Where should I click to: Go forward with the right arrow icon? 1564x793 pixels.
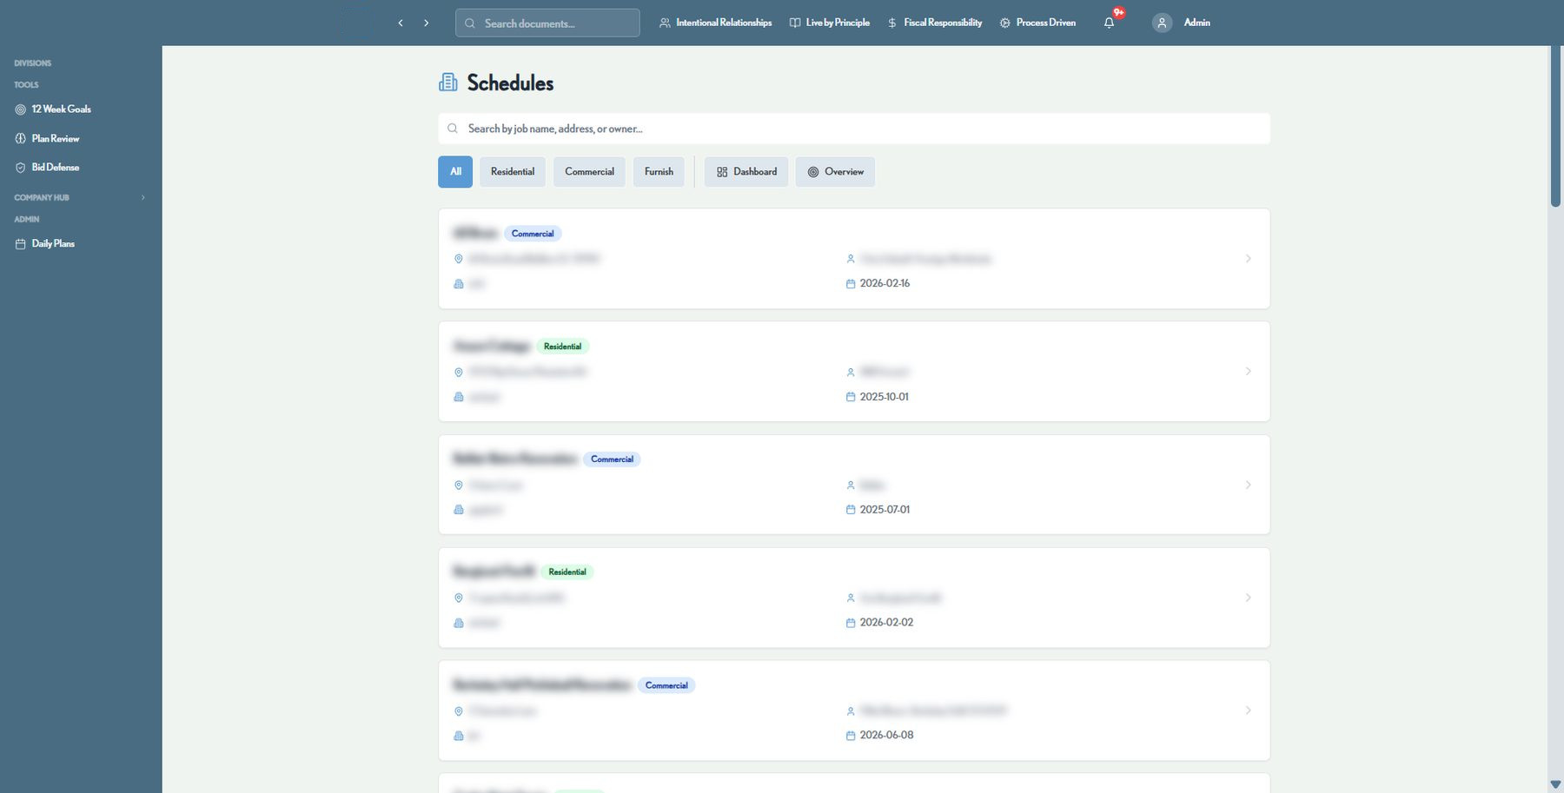pos(426,23)
